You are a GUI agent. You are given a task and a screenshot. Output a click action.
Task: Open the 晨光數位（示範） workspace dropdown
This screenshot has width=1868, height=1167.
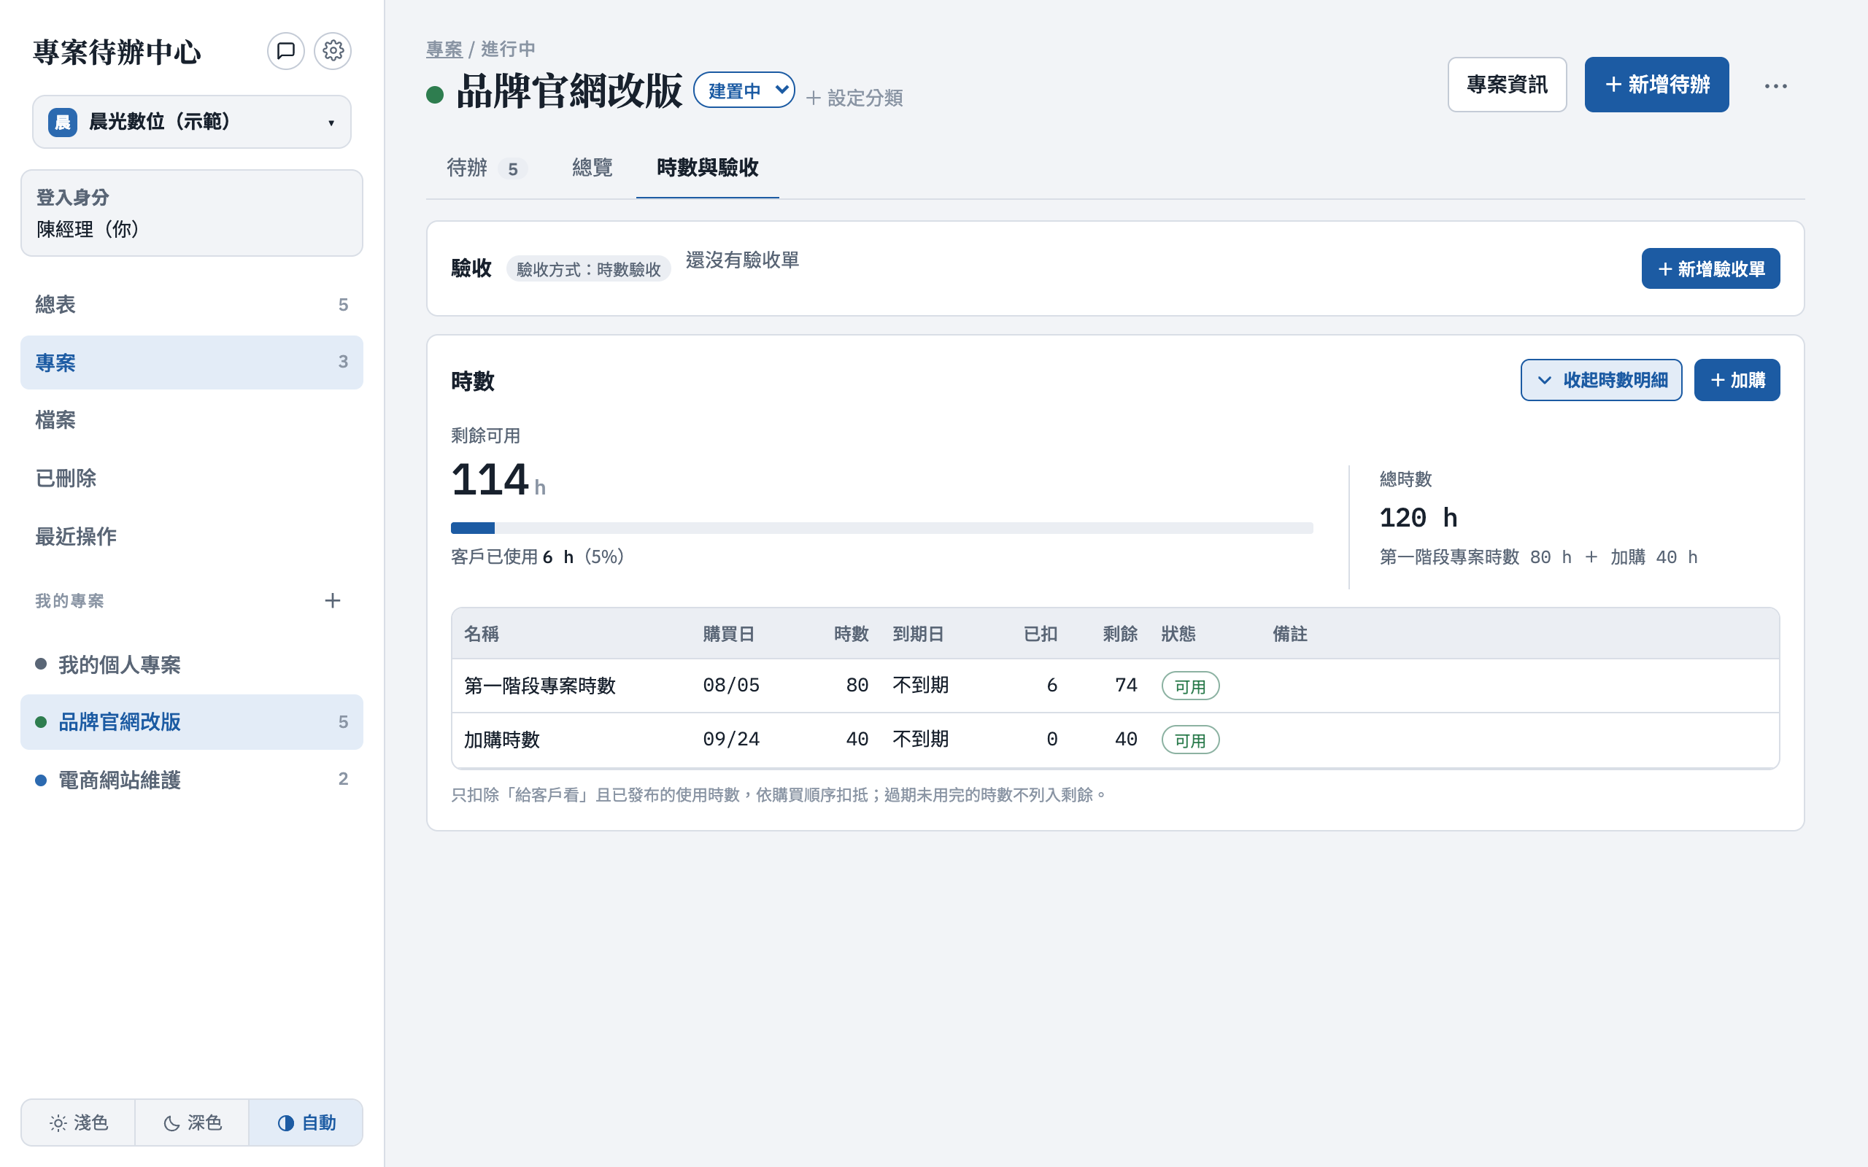191,122
